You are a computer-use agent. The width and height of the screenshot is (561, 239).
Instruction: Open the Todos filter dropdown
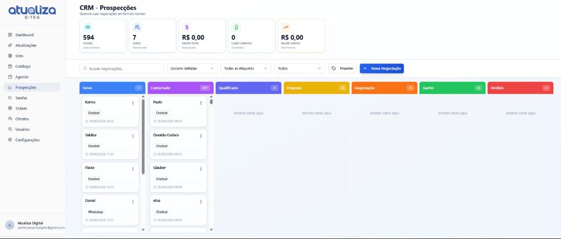(300, 68)
